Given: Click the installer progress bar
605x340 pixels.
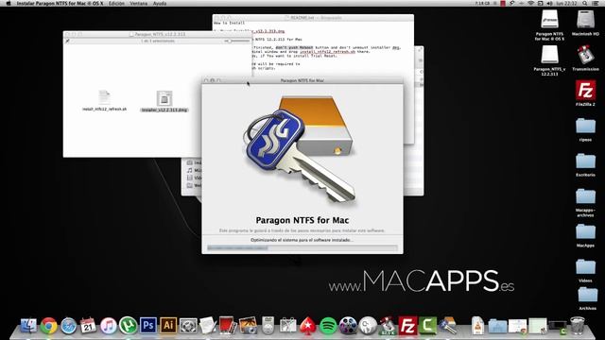Looking at the screenshot, I should pyautogui.click(x=302, y=247).
